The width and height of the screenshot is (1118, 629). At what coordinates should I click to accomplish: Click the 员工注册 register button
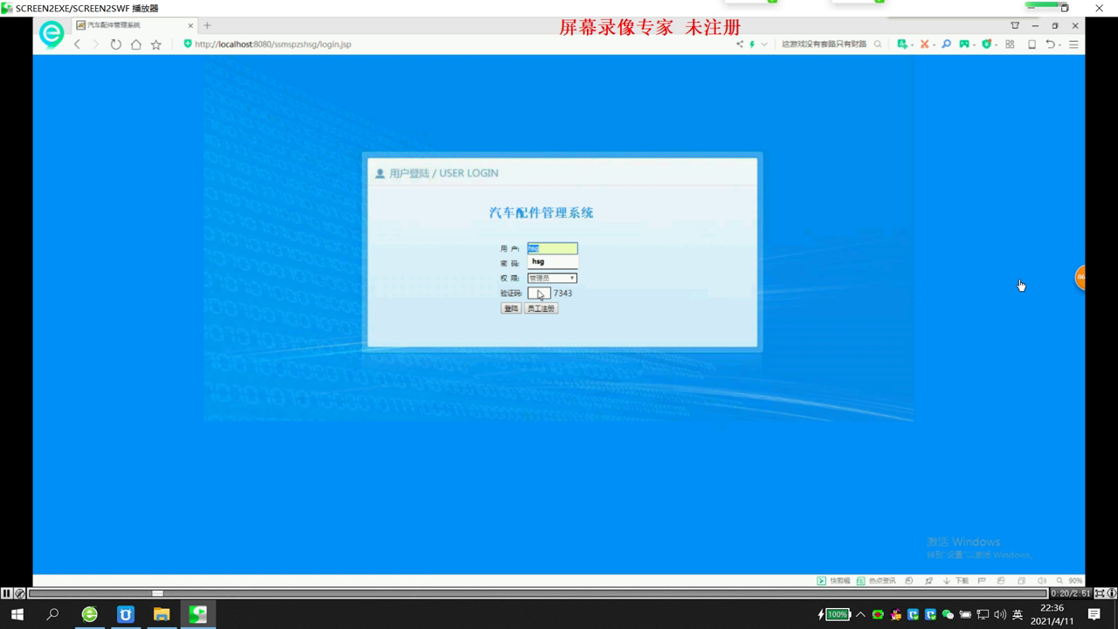[x=541, y=308]
